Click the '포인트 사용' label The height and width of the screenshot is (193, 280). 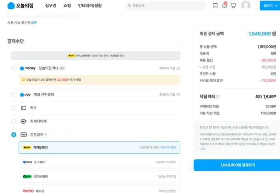(208, 74)
